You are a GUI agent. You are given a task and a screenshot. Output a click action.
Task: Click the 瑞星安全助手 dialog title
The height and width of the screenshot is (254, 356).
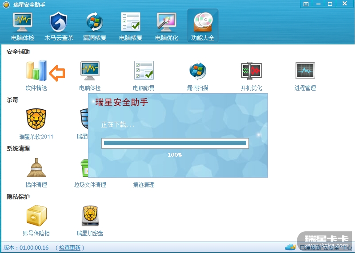122,102
